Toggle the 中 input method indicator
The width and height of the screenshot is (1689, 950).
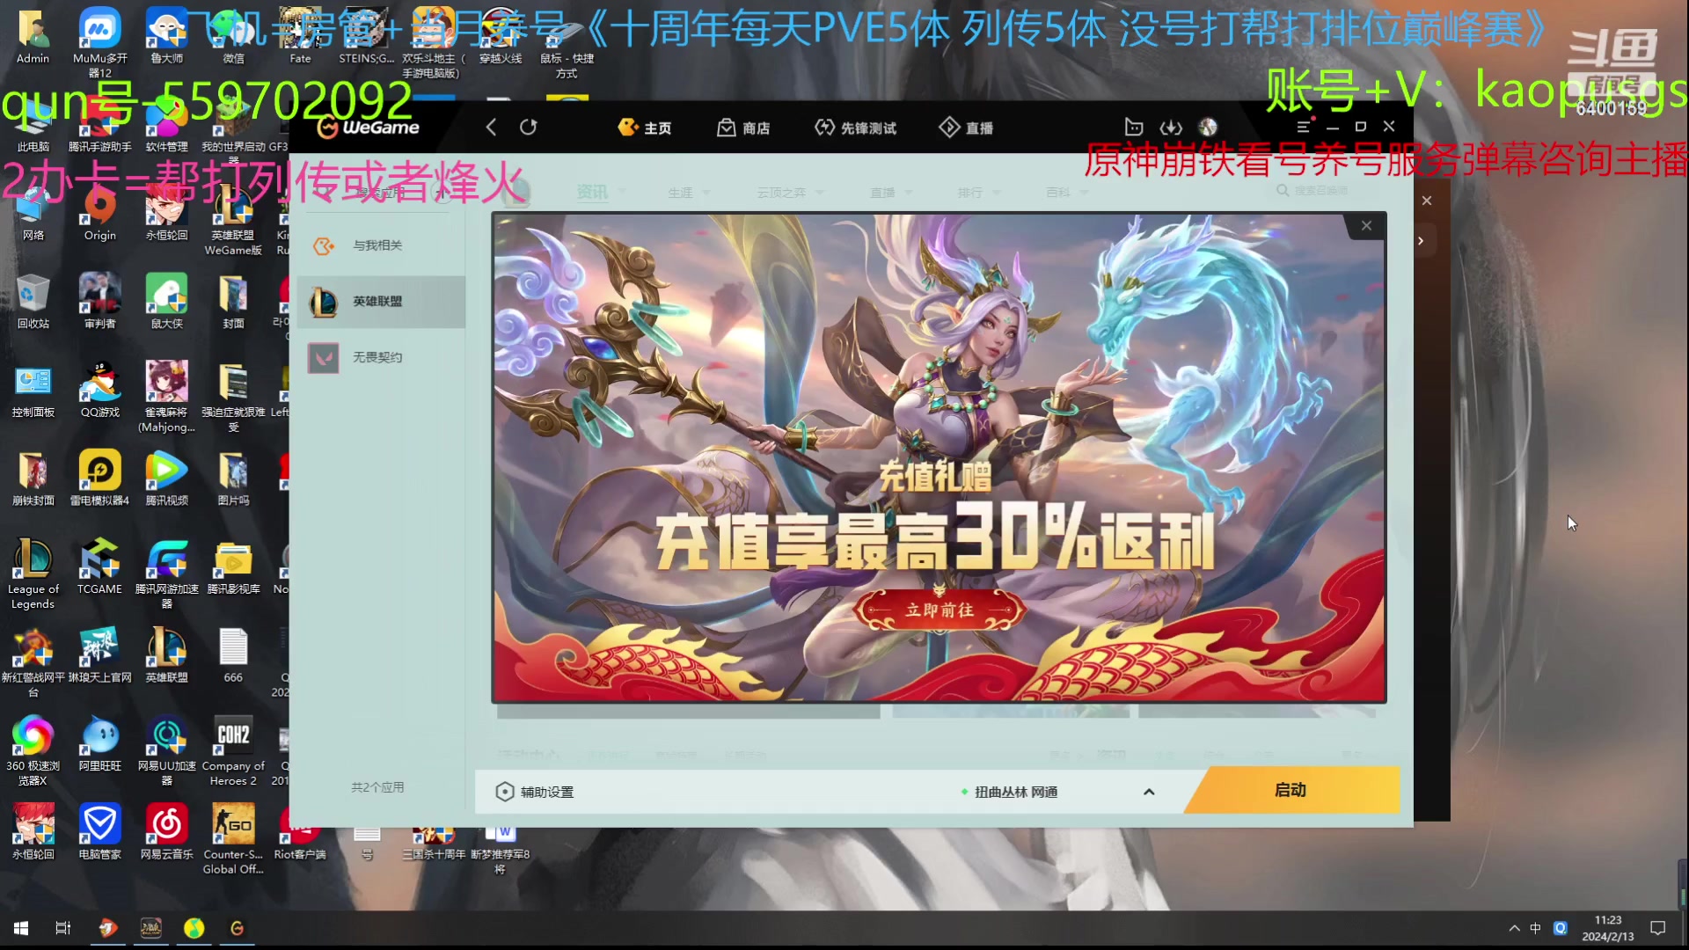click(x=1536, y=928)
